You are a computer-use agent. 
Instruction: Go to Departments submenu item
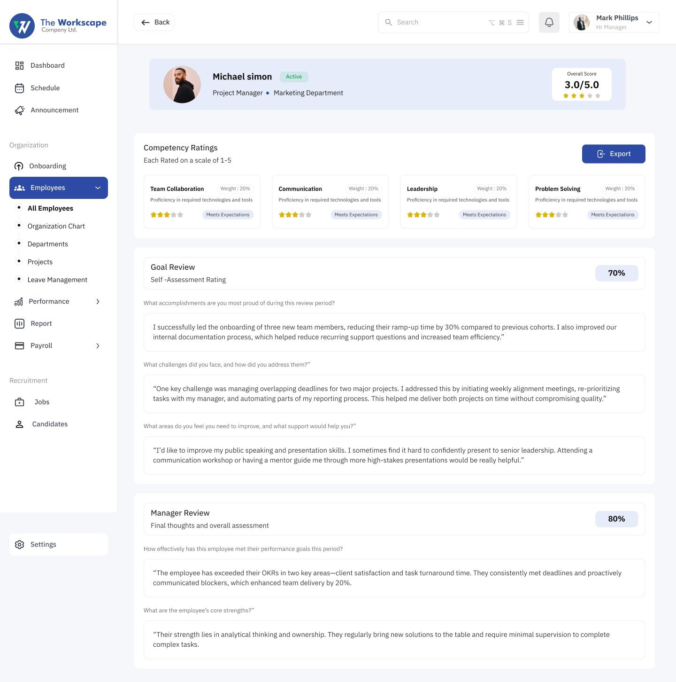pos(48,244)
